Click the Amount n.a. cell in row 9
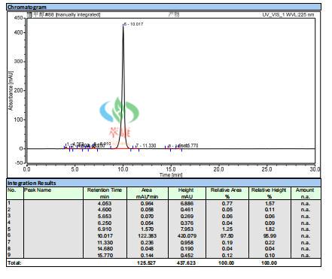The height and width of the screenshot is (279, 332). (306, 255)
